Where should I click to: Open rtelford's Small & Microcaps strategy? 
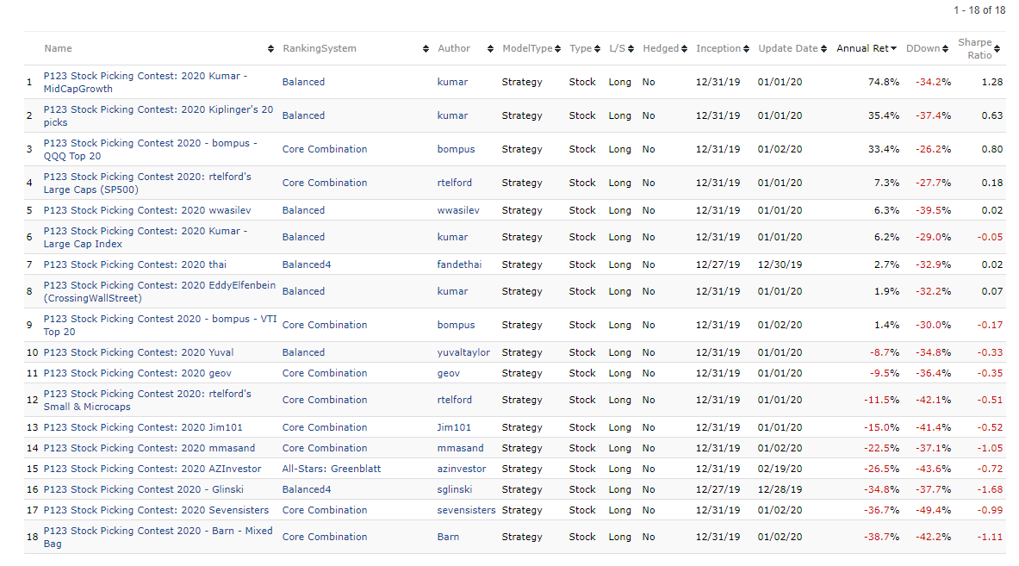(x=147, y=401)
